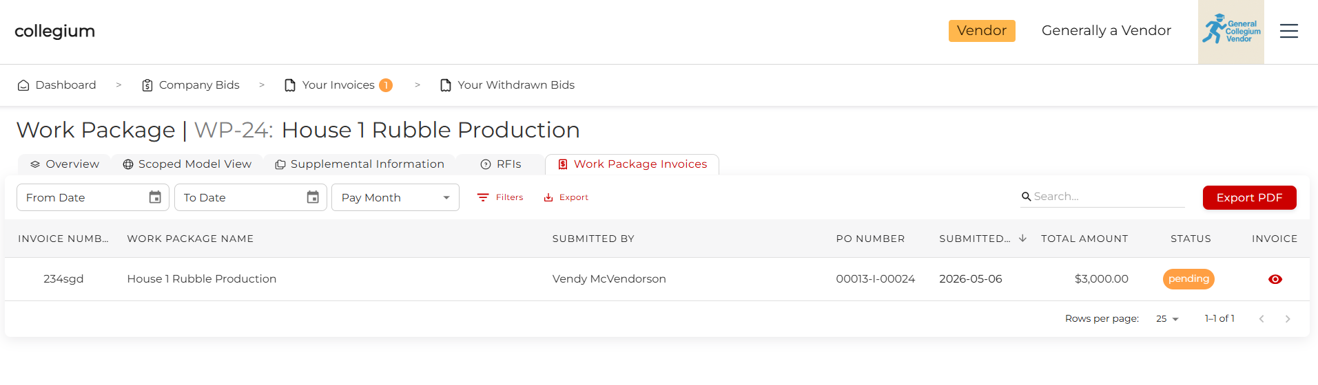Click the Work Package Invoices receipt icon
Screen dimensions: 1318x385
tap(563, 164)
